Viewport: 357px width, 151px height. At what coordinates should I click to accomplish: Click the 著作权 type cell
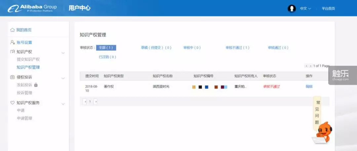pos(109,87)
